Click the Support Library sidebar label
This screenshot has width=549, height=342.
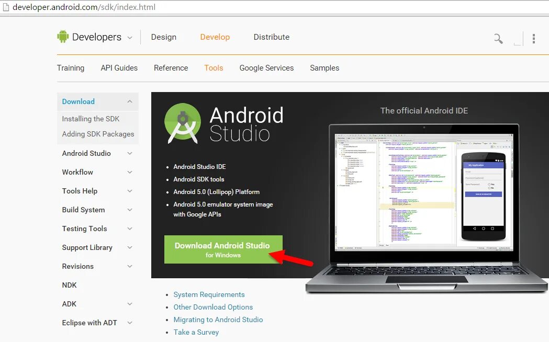pyautogui.click(x=87, y=247)
